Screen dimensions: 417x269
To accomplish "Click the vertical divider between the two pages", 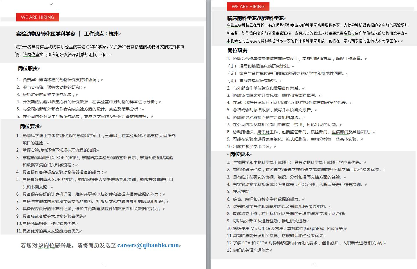I will [208, 134].
